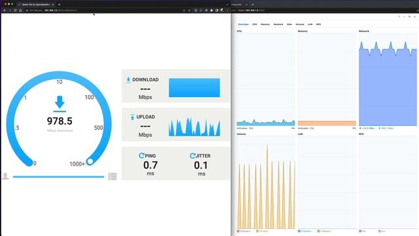Switch to the Network tab
419x236 pixels.
(x=278, y=24)
